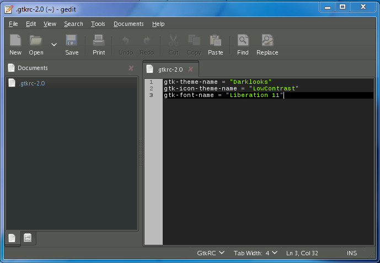Save the file with the Save icon
The image size is (380, 263).
pos(72,41)
